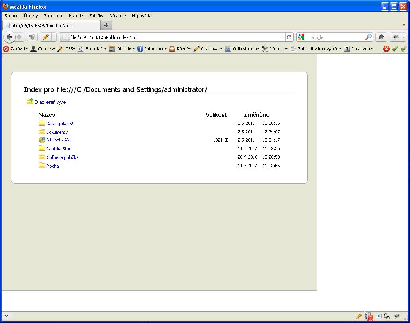Viewport: 410px width, 323px height.
Task: Open the Orámovat toolbar menu
Action: coord(208,49)
